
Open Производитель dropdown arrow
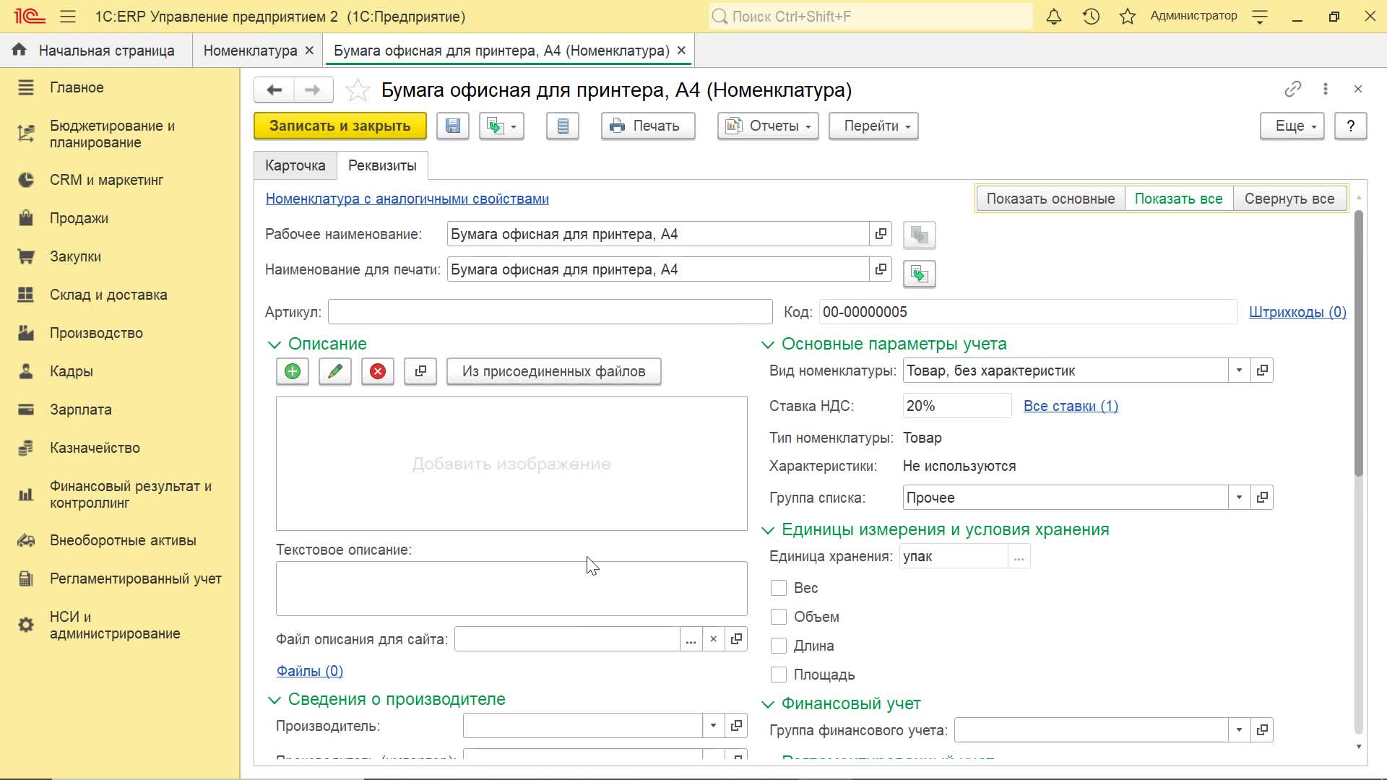[713, 726]
